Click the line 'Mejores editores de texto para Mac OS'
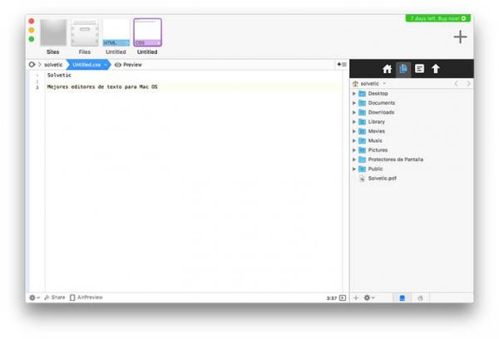The height and width of the screenshot is (339, 499). tap(102, 86)
